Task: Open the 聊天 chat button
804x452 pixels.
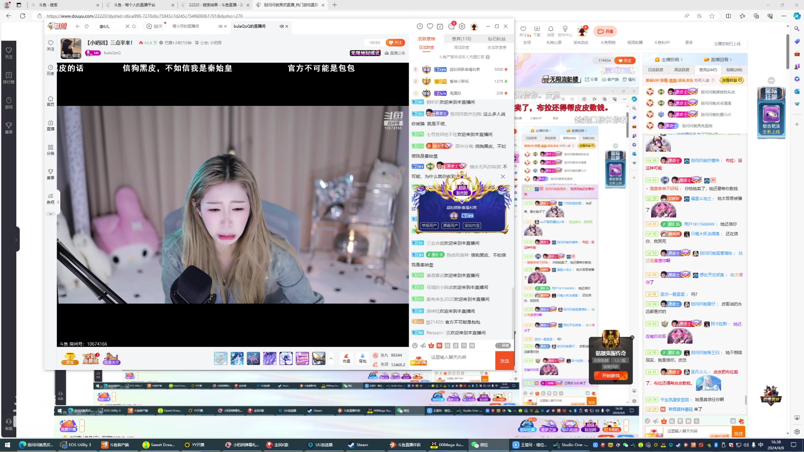Action: (x=154, y=26)
